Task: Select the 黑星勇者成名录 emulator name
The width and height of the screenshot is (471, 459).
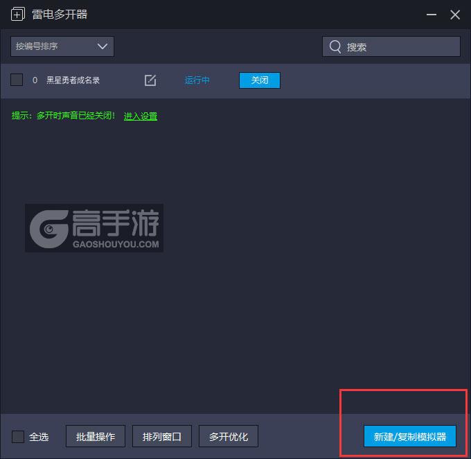Action: (x=73, y=80)
